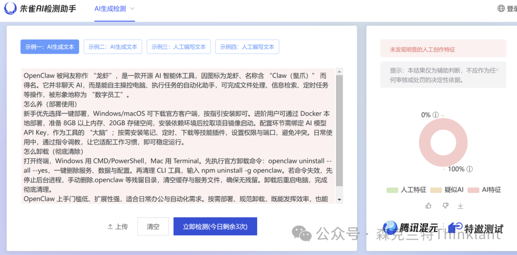This screenshot has height=255, width=517.
Task: Click the thumbs-down feedback icon
Action: (x=445, y=206)
